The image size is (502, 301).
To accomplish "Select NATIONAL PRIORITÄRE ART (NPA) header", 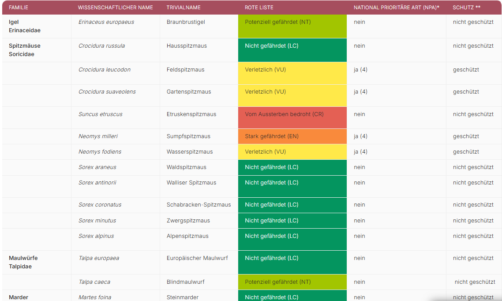I will tap(396, 8).
